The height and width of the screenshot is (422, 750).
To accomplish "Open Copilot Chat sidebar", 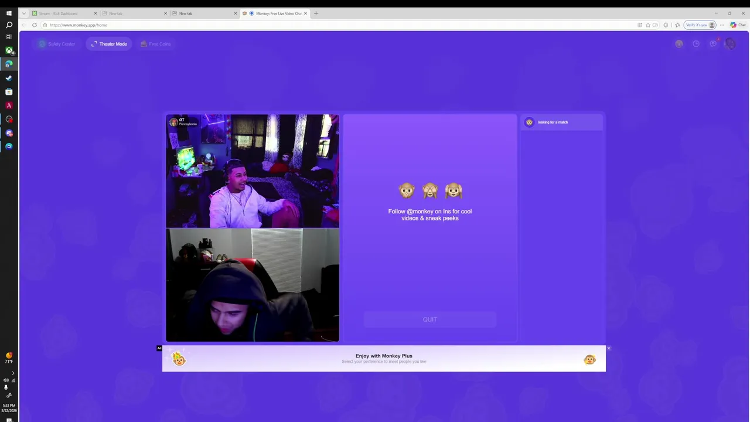I will point(738,25).
